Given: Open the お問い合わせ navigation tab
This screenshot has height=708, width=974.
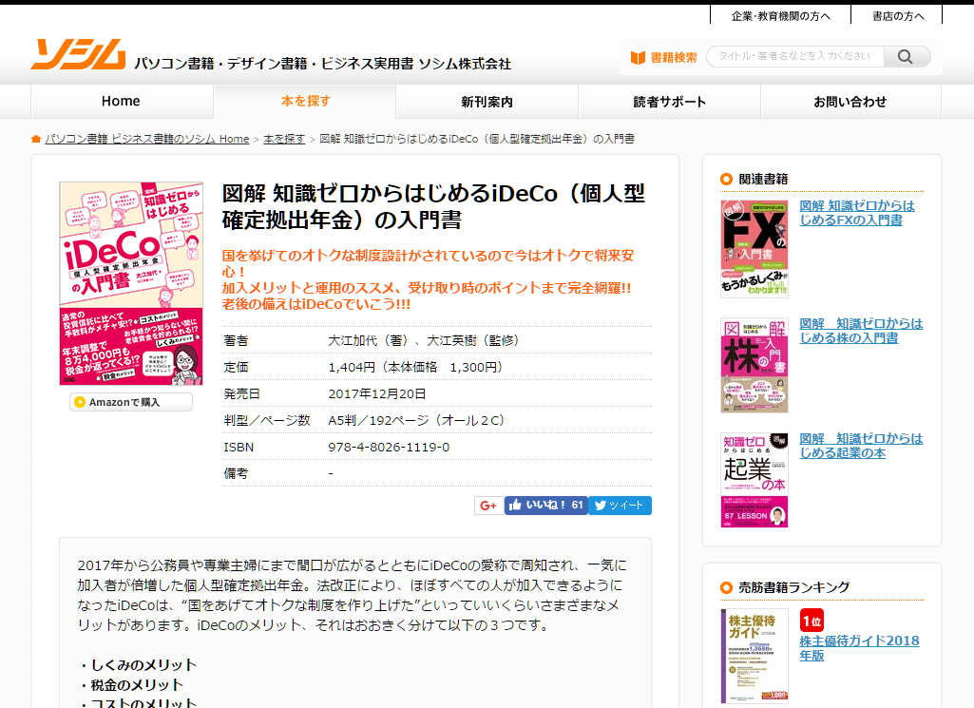Looking at the screenshot, I should coord(850,102).
